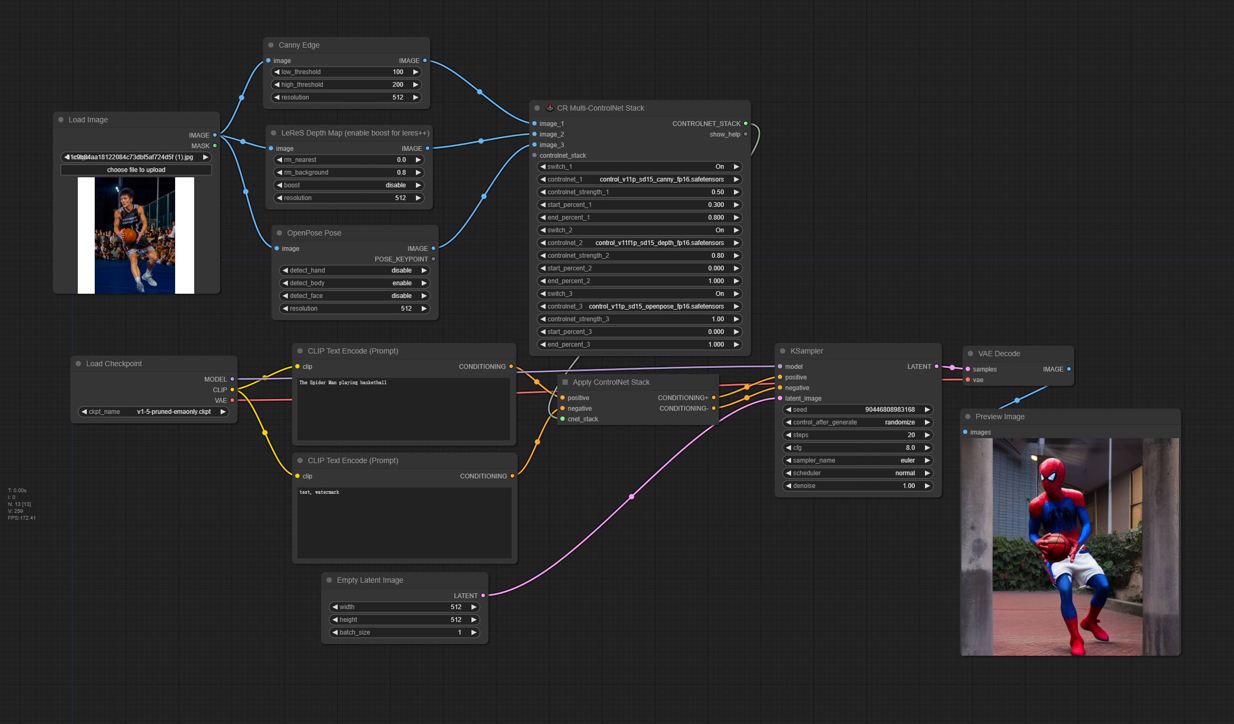Open the ckpt_name checkpoint dropdown
The height and width of the screenshot is (724, 1234).
153,412
